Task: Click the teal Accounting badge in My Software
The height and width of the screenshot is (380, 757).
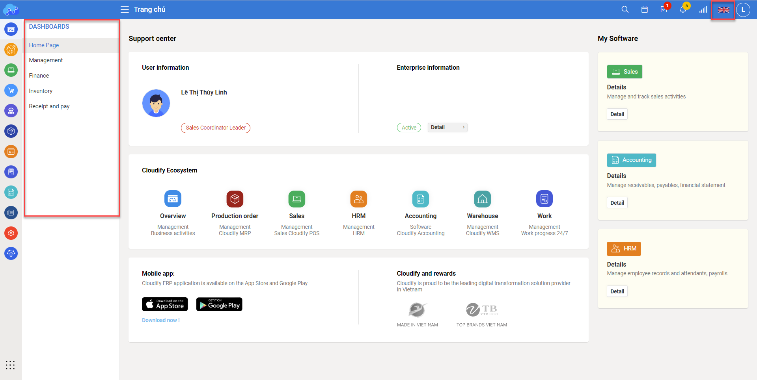Action: click(x=631, y=160)
